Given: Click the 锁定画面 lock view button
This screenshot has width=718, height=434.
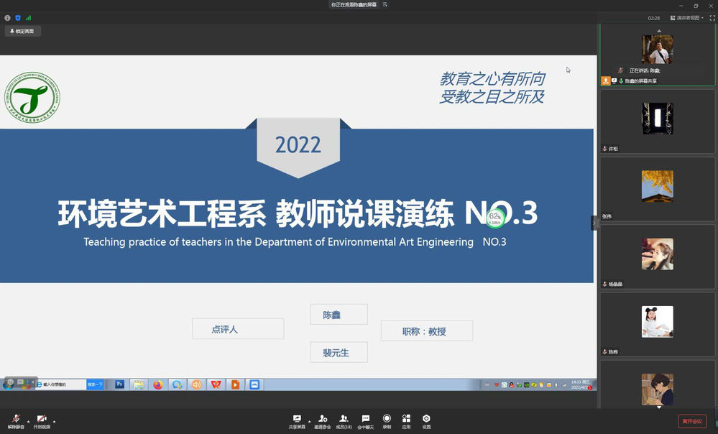Looking at the screenshot, I should click(x=23, y=31).
